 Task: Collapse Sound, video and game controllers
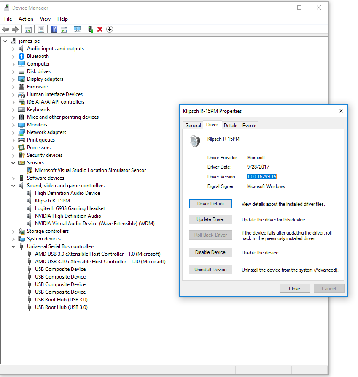[x=13, y=186]
